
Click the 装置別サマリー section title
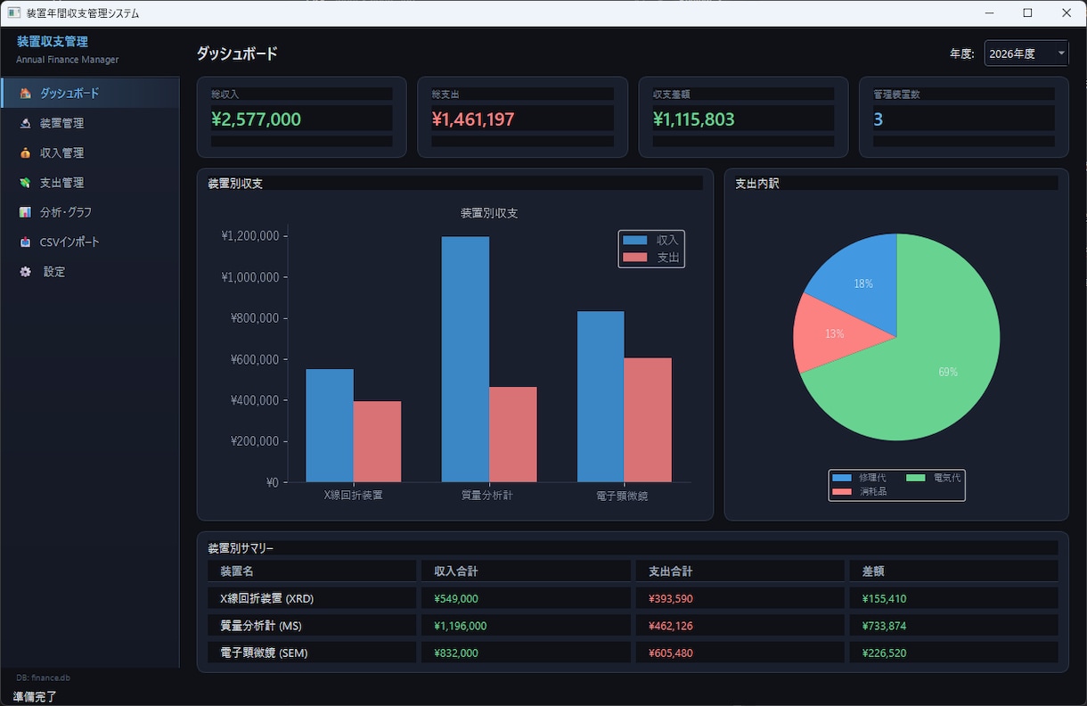(x=241, y=548)
